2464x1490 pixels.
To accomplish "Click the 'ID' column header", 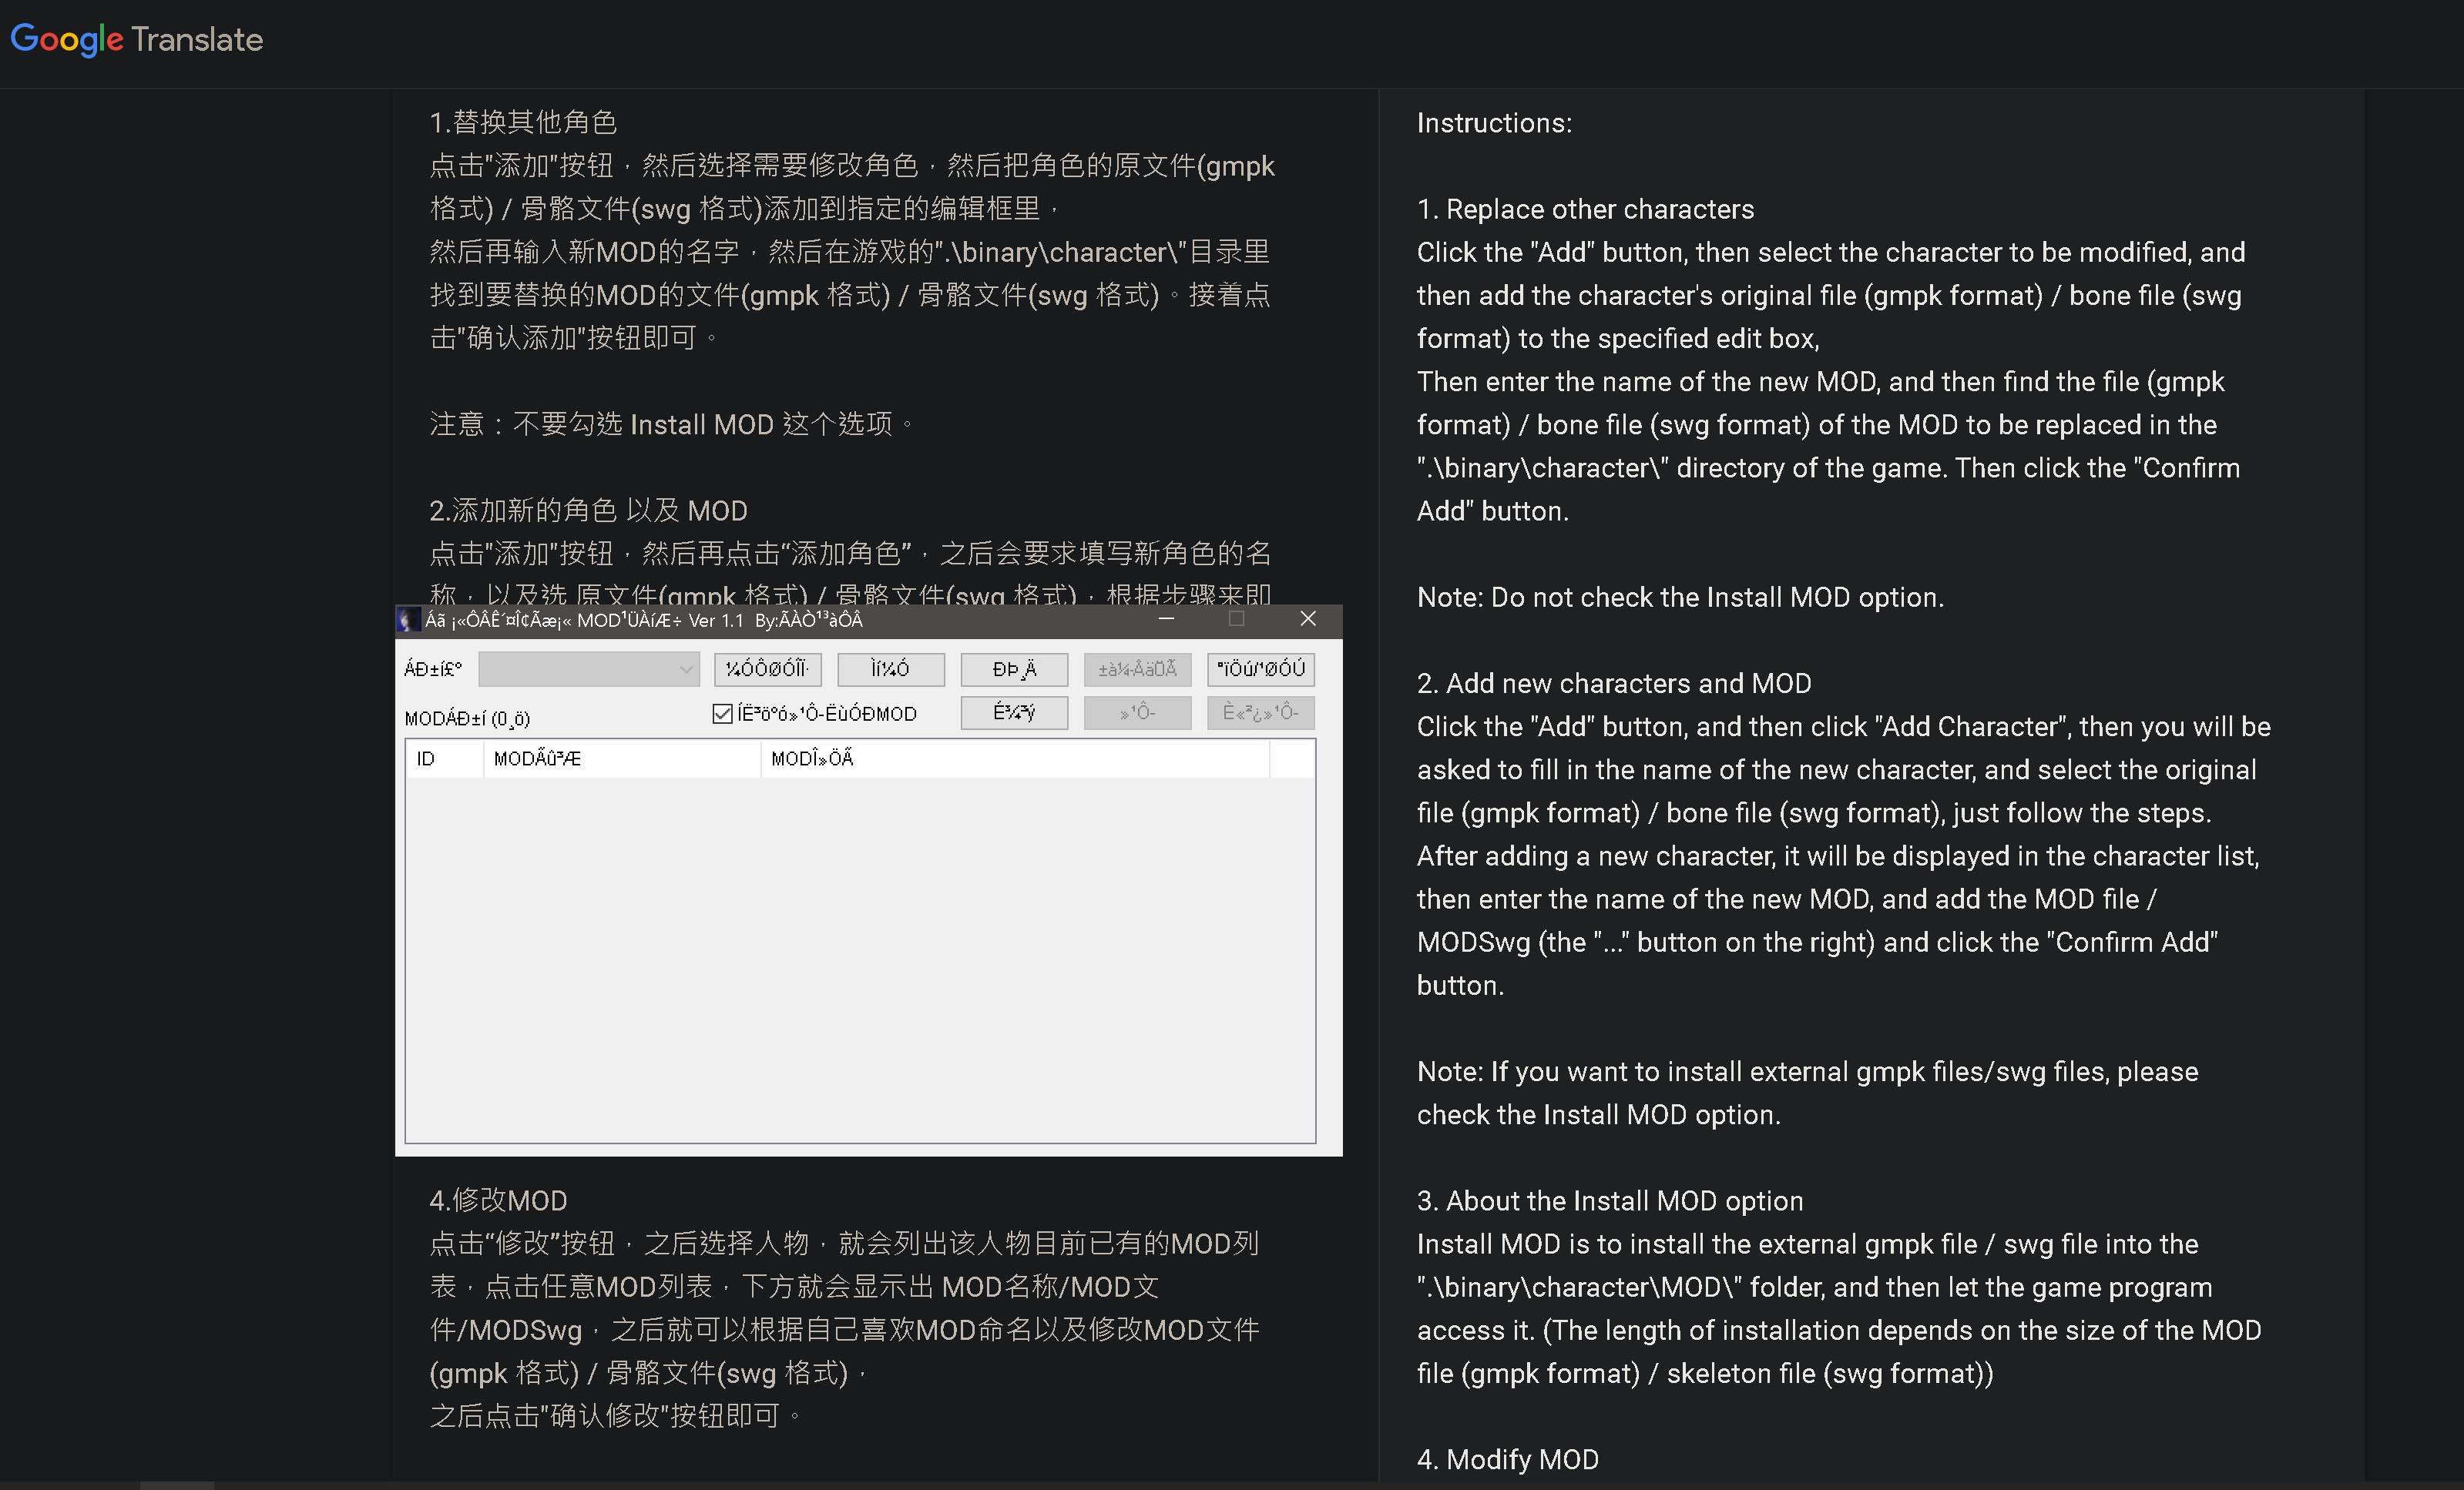I will coord(443,758).
